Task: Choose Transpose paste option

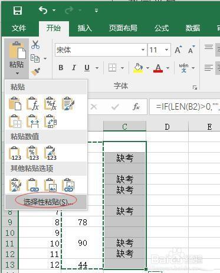Action: pos(50,121)
